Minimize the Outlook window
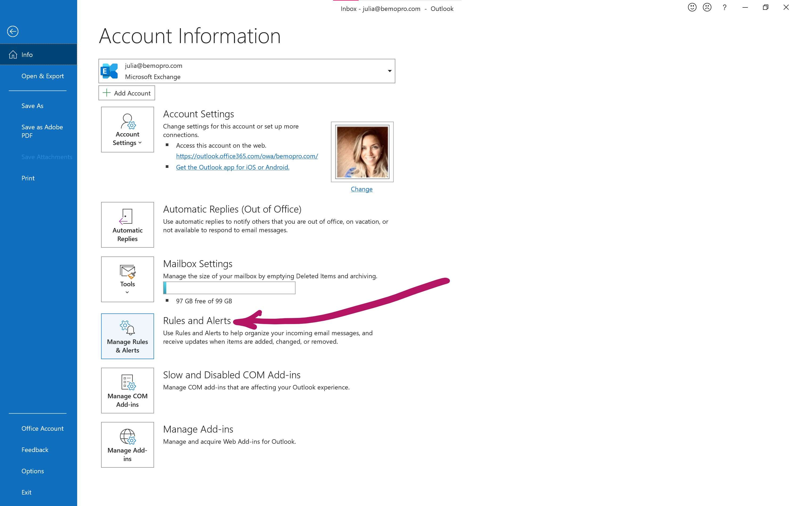The image size is (796, 506). click(745, 7)
